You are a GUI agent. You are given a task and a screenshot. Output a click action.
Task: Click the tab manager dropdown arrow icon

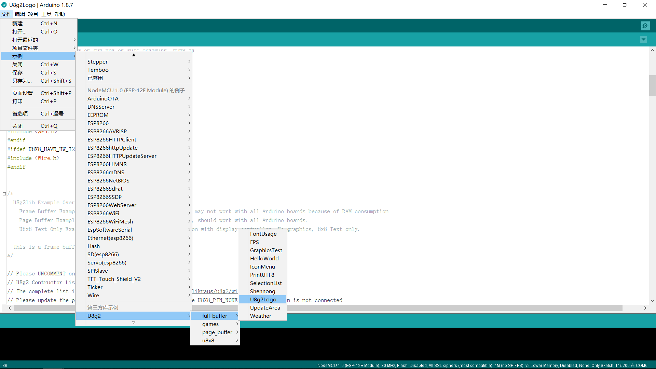click(x=643, y=39)
